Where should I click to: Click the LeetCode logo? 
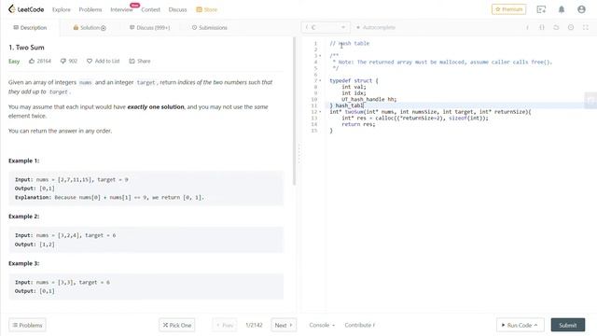pos(26,9)
